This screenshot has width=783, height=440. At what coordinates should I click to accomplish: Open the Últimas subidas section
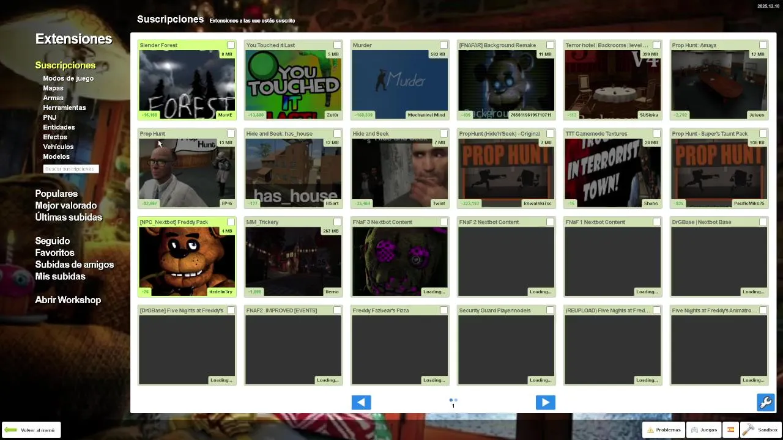pyautogui.click(x=69, y=217)
